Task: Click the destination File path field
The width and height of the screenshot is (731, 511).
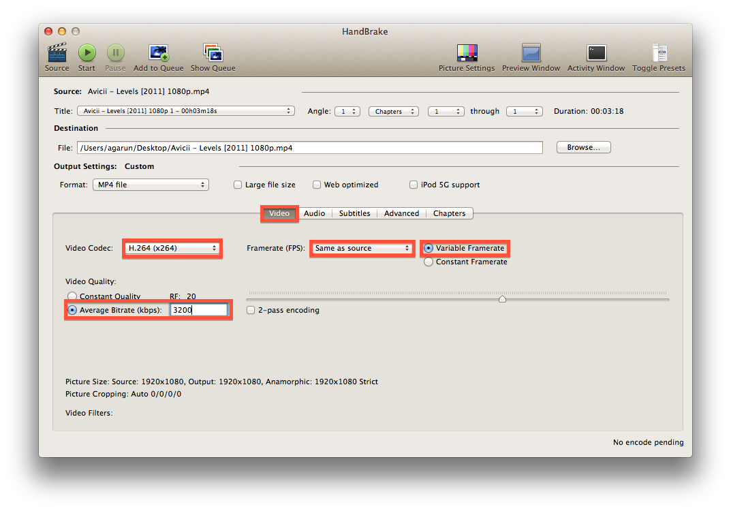Action: pos(309,148)
